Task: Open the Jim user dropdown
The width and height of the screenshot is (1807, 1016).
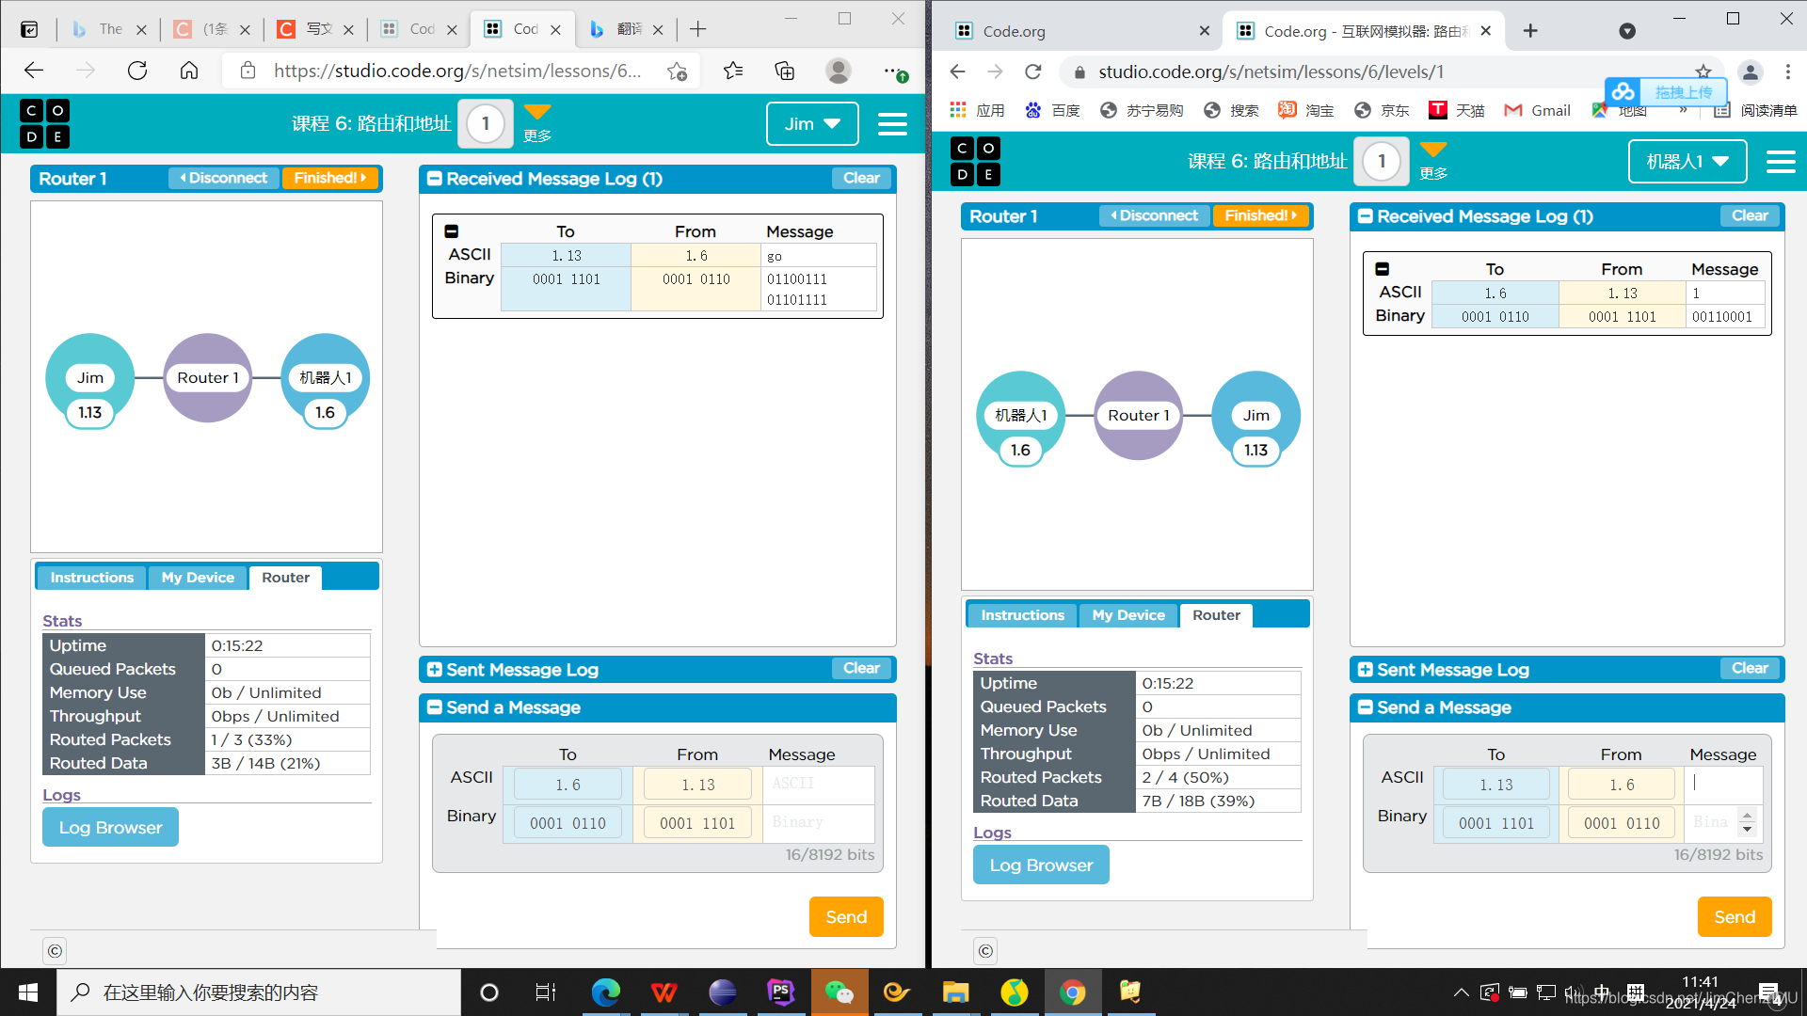Action: coord(811,124)
